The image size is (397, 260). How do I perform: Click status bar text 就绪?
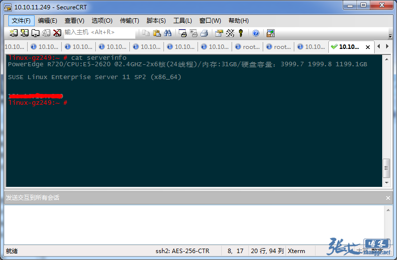coord(12,251)
